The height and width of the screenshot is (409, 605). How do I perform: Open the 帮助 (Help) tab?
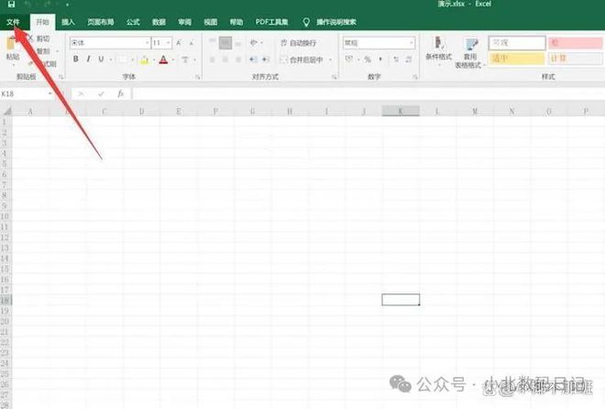pyautogui.click(x=236, y=22)
